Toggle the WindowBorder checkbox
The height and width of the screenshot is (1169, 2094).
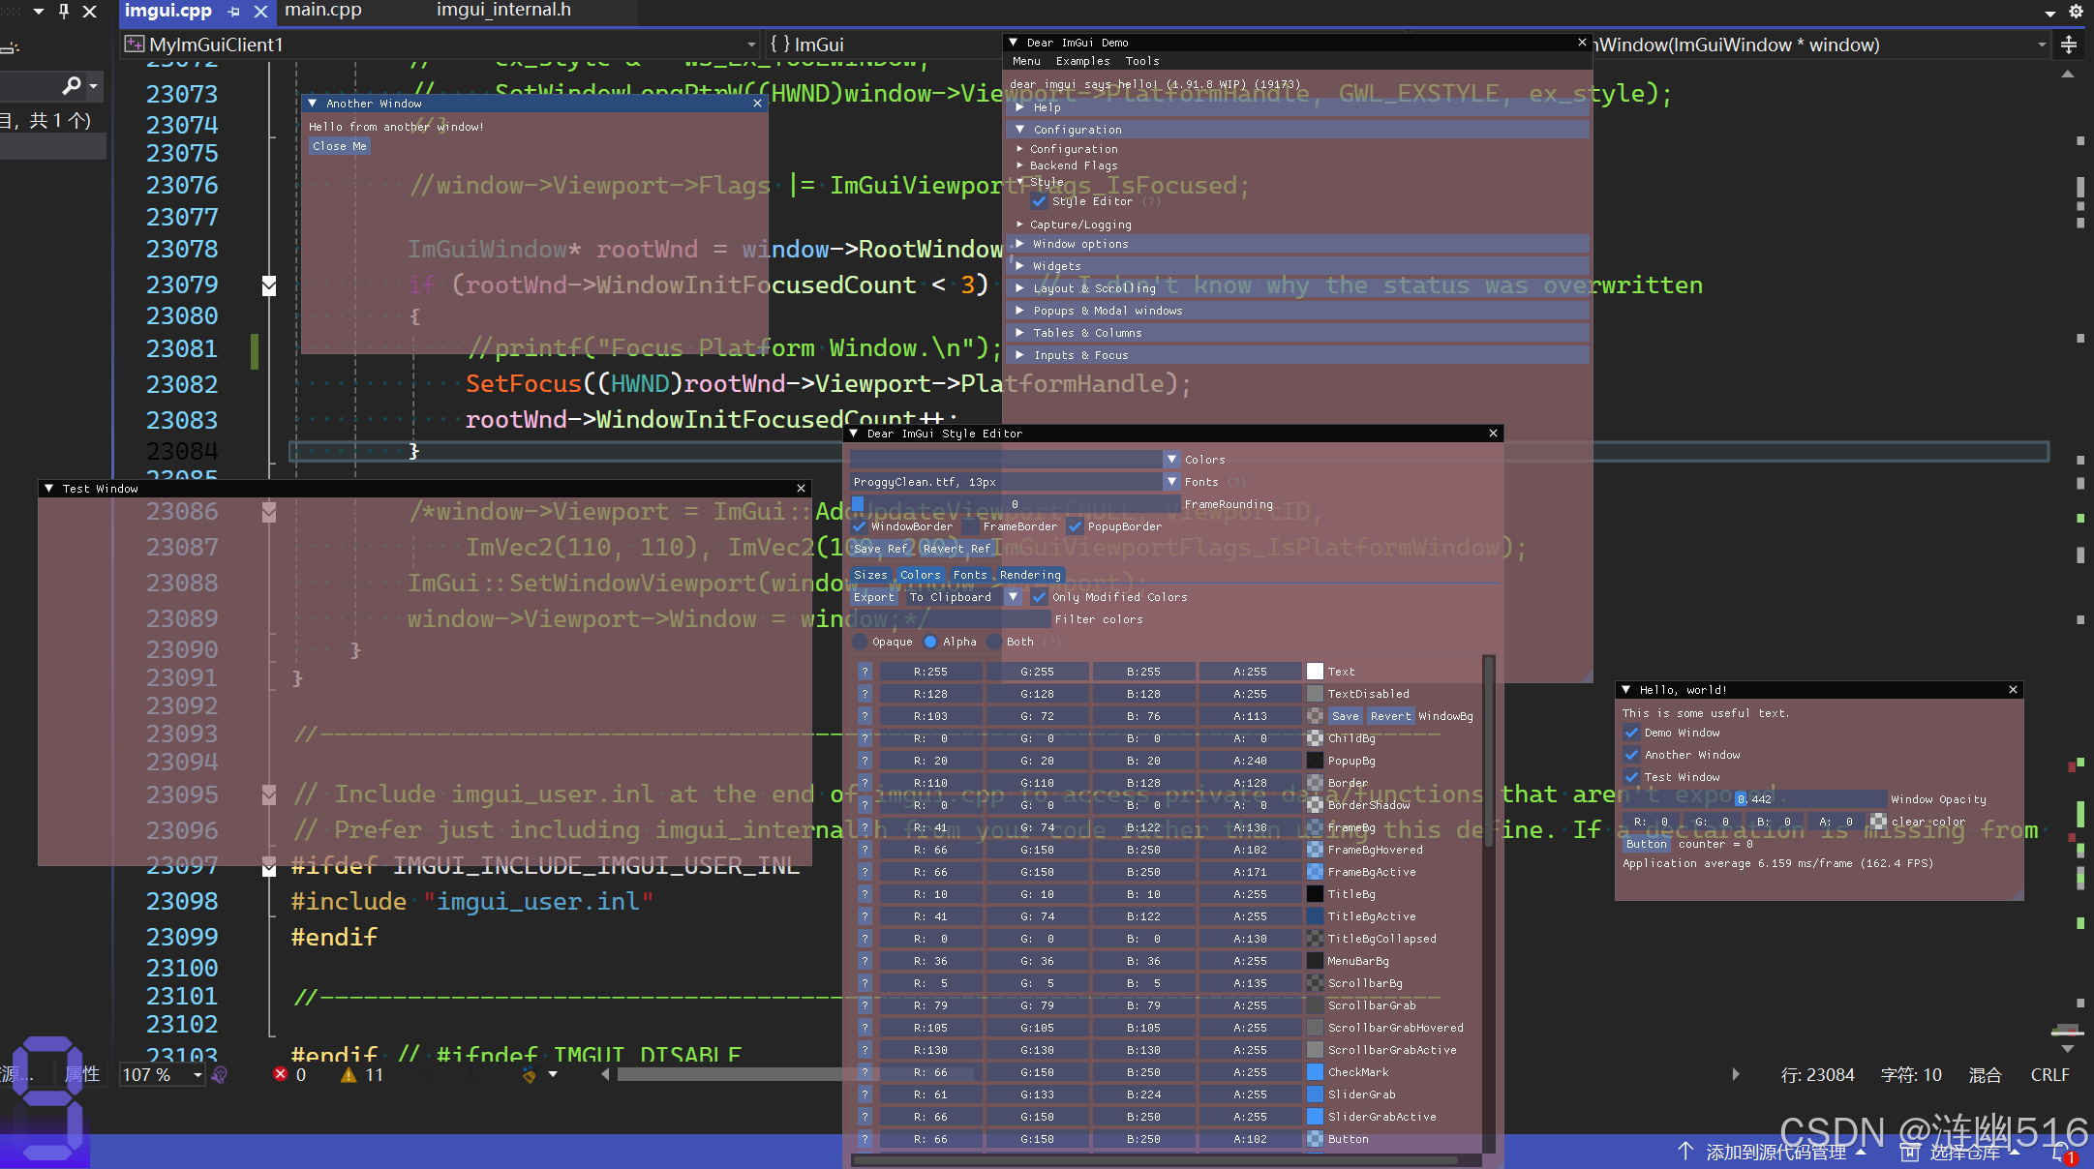(860, 526)
